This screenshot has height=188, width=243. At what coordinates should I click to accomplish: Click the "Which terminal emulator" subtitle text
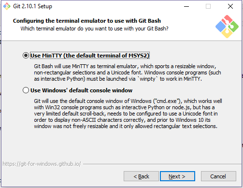click(x=94, y=29)
